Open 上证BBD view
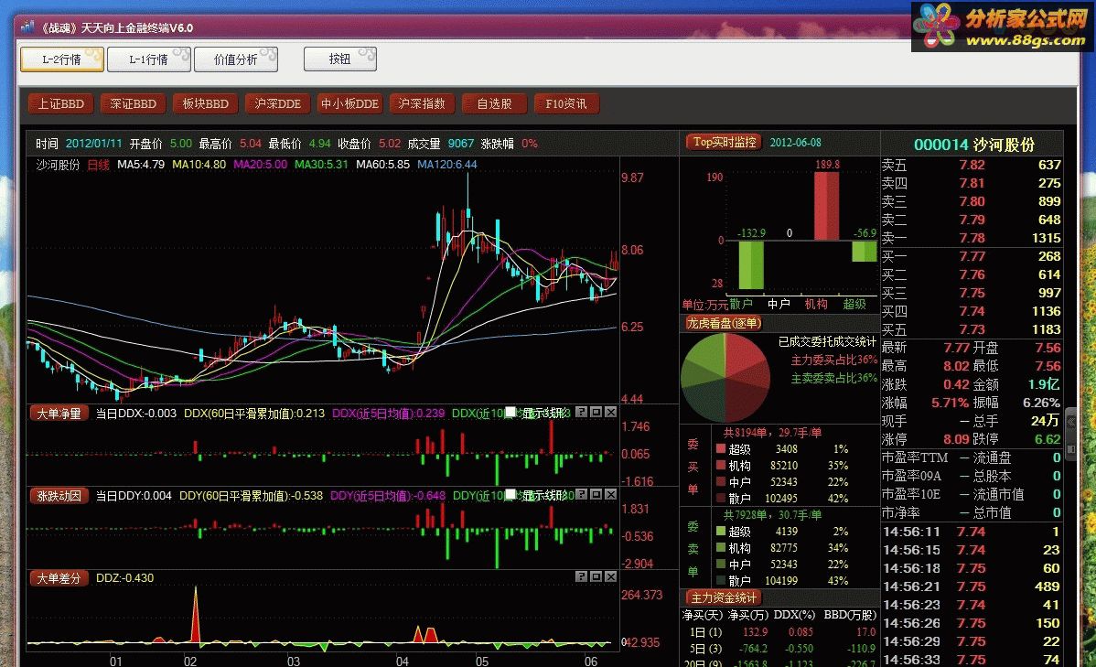The height and width of the screenshot is (667, 1096). pyautogui.click(x=60, y=103)
